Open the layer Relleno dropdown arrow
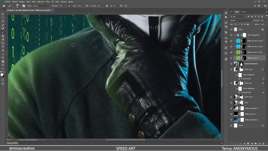 [x=266, y=24]
